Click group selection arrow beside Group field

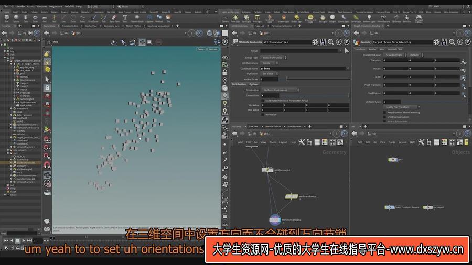pos(347,51)
